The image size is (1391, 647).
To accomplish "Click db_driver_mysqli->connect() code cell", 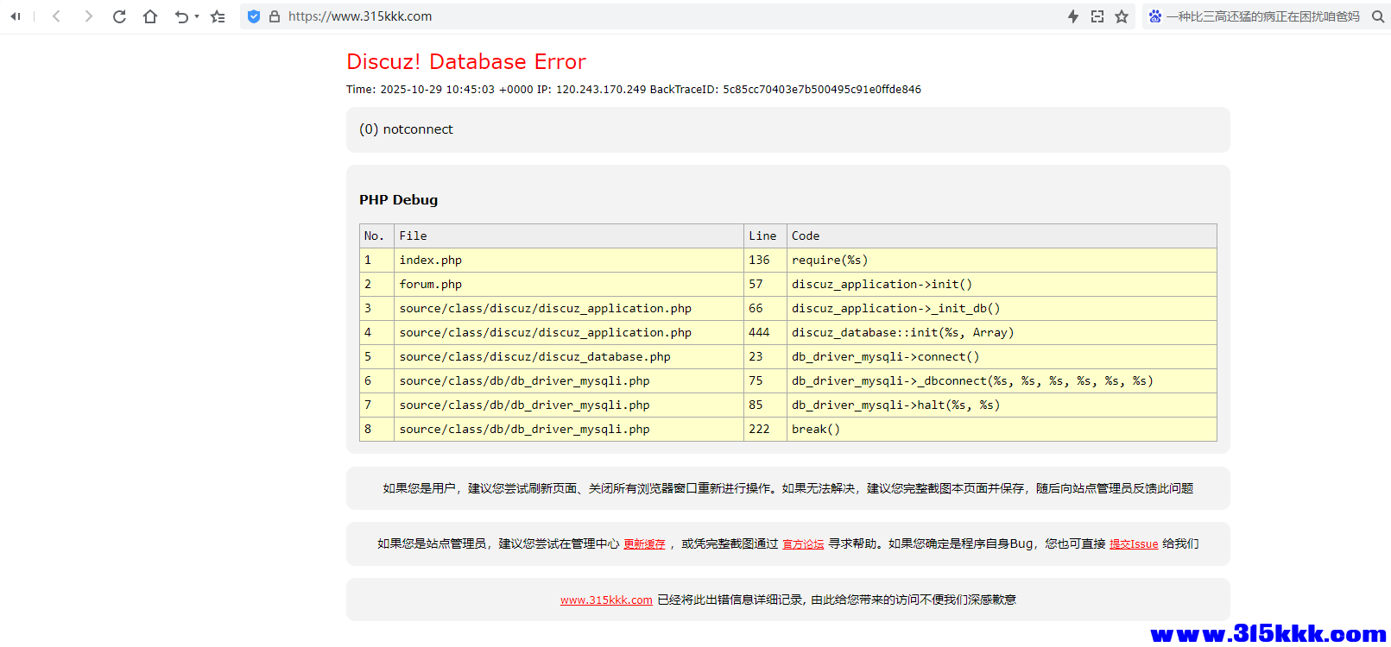I will (x=1002, y=357).
